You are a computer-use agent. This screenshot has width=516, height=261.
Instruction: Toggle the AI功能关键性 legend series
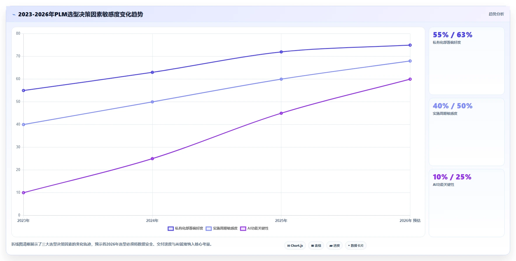[254, 228]
